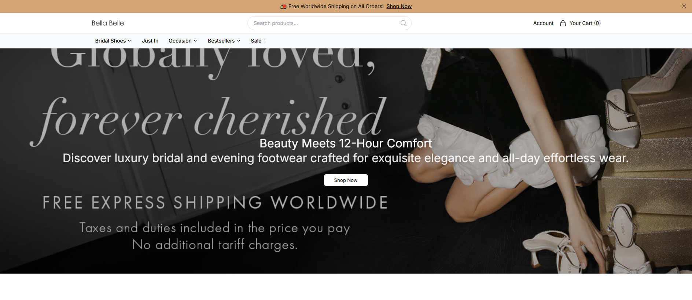Click the 'Beauty Meets 12-Hour Comfort' heading
Image resolution: width=692 pixels, height=300 pixels.
click(346, 143)
